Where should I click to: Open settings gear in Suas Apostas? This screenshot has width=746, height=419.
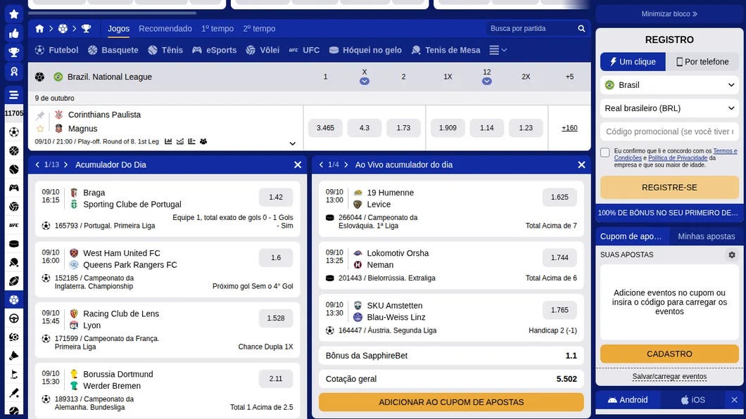[732, 255]
